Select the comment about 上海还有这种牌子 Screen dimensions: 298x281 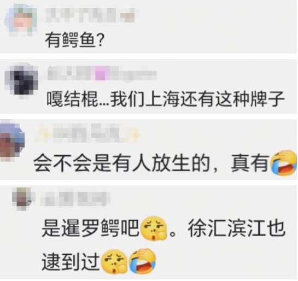click(166, 99)
